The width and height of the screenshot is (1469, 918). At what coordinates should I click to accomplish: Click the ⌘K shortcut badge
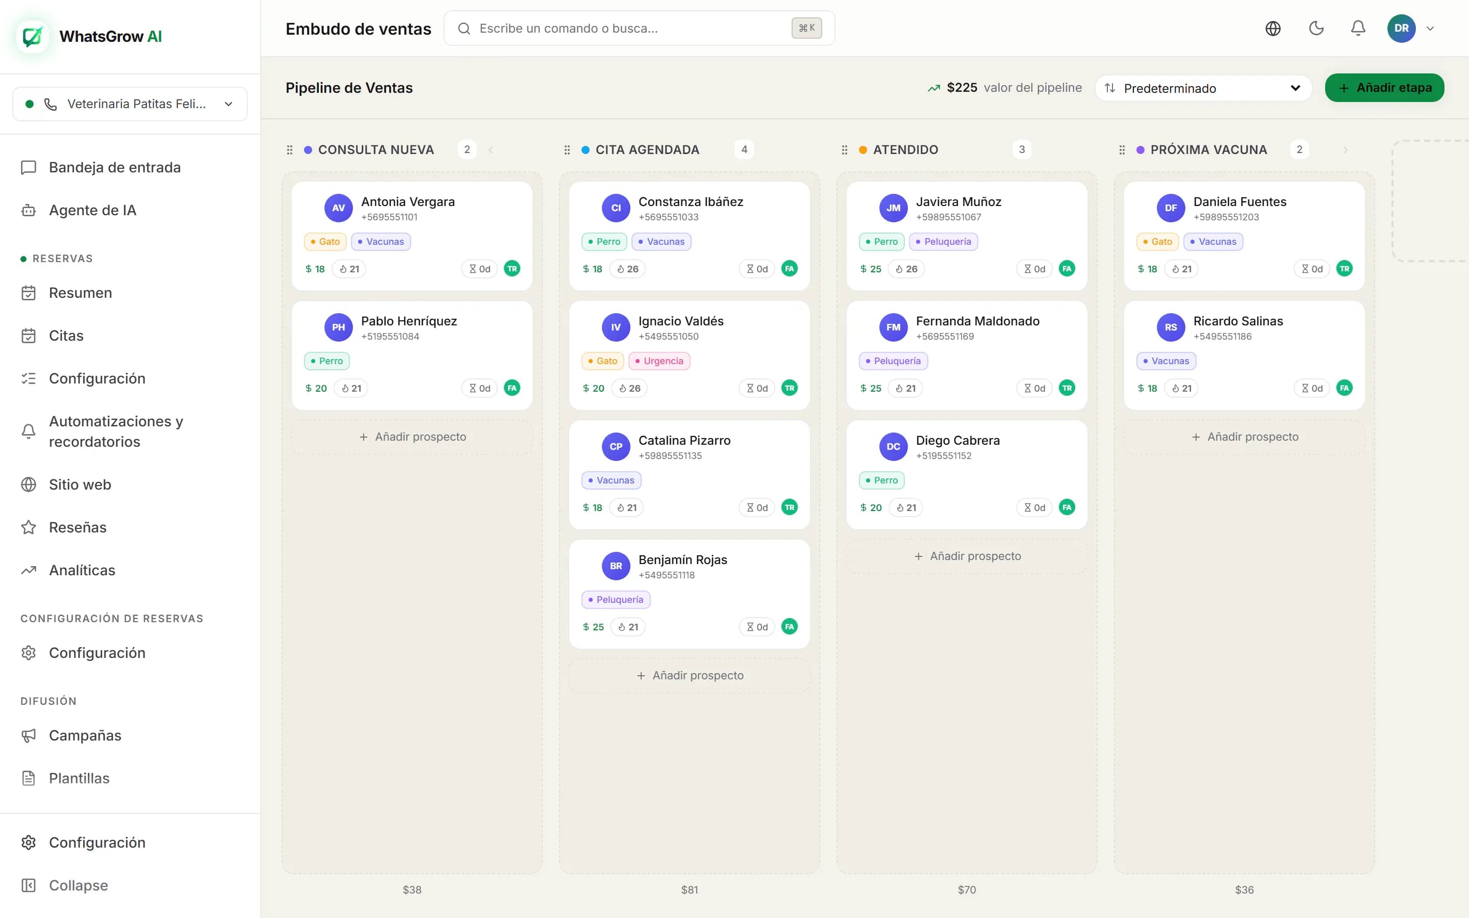pyautogui.click(x=806, y=29)
